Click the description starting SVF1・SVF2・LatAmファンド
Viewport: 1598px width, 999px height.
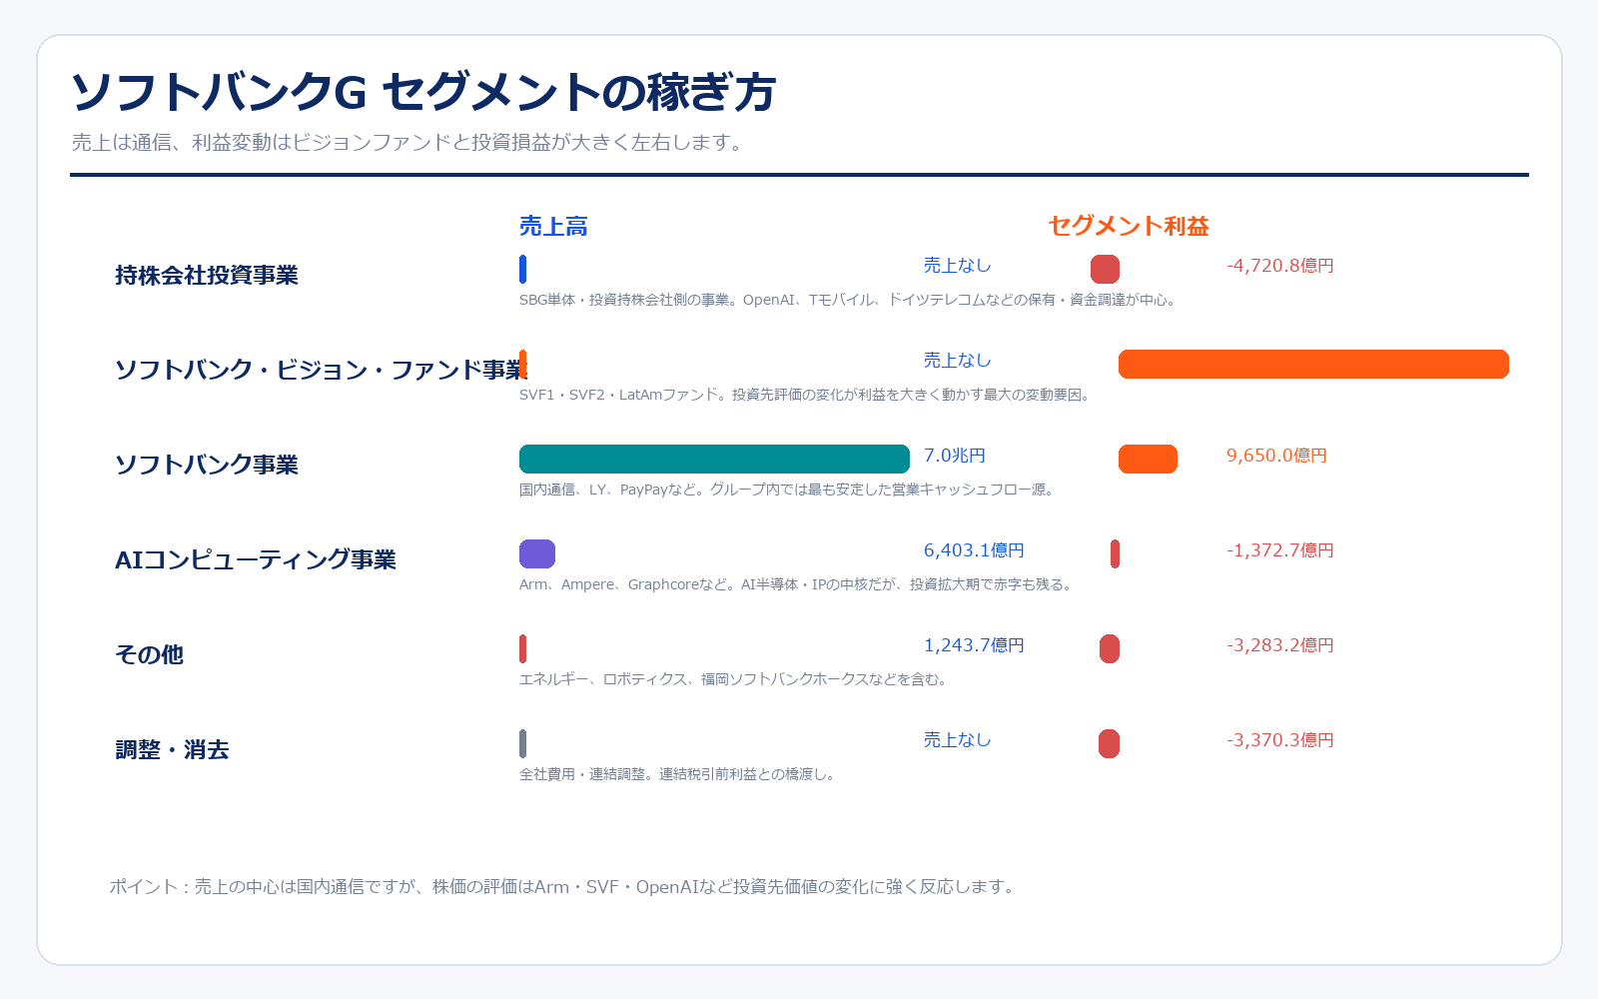pos(807,395)
